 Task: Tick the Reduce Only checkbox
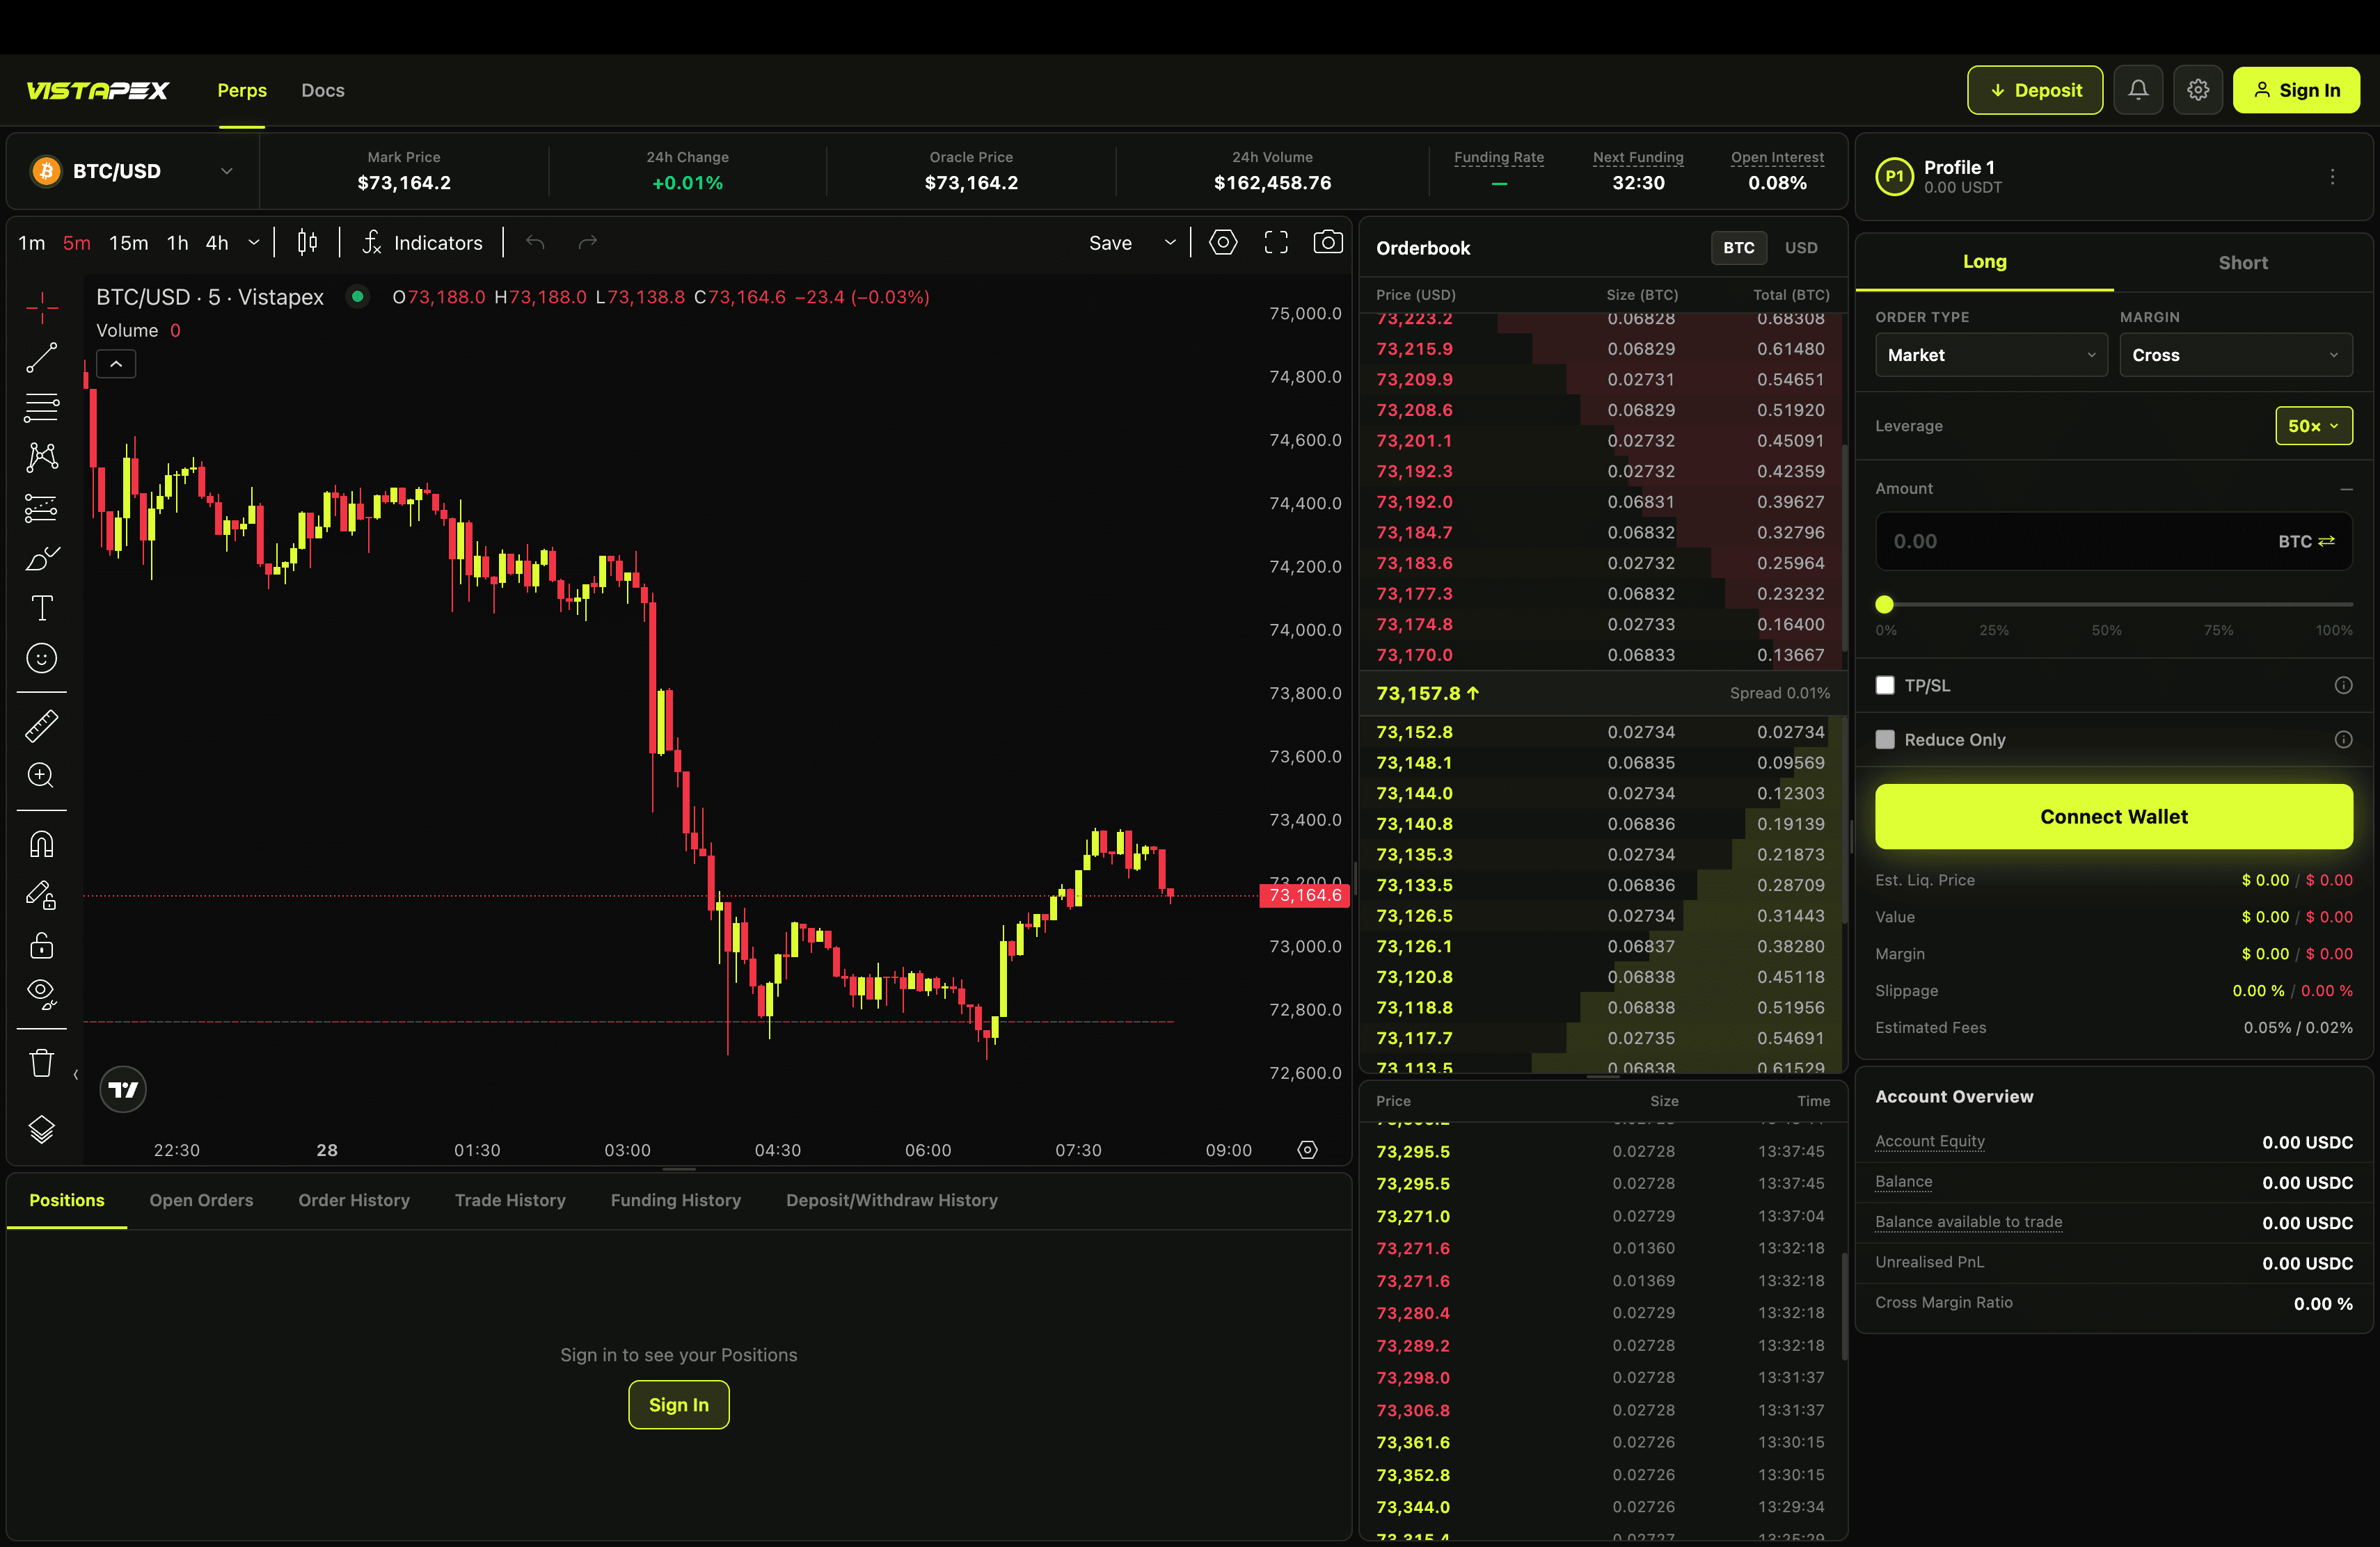click(x=1885, y=739)
